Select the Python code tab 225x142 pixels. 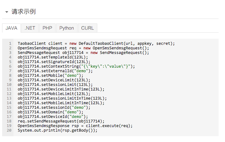(x=66, y=28)
